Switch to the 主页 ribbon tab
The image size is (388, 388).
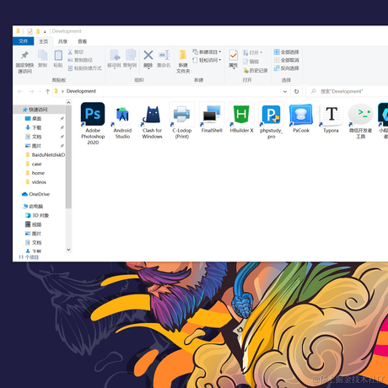(43, 41)
